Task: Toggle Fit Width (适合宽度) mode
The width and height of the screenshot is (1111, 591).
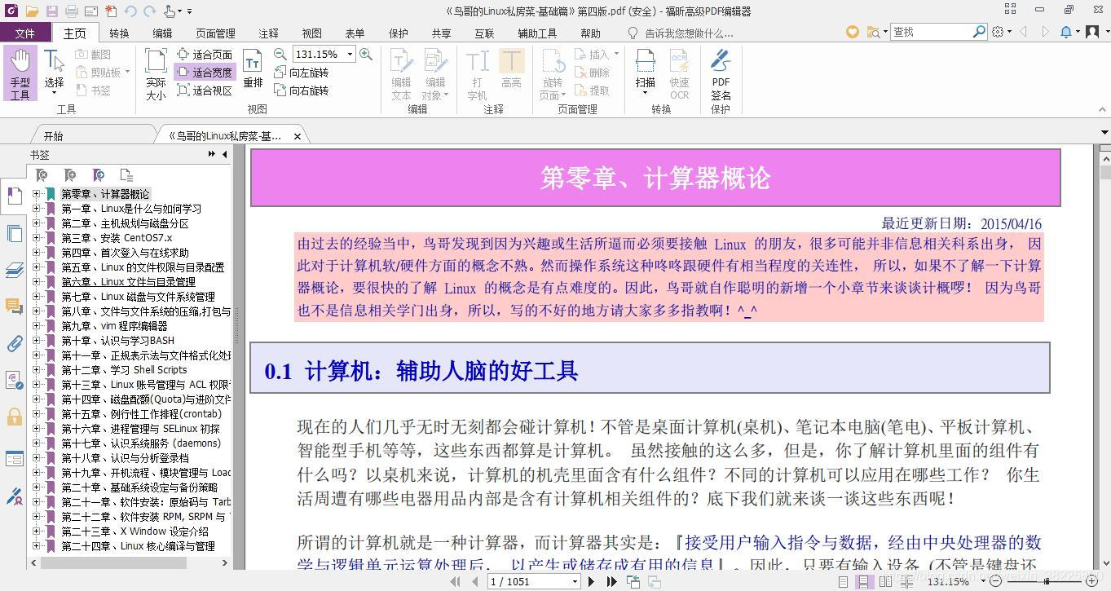Action: [x=205, y=72]
